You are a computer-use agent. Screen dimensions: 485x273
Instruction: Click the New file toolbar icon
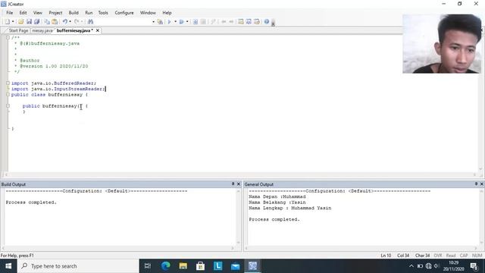coord(7,22)
